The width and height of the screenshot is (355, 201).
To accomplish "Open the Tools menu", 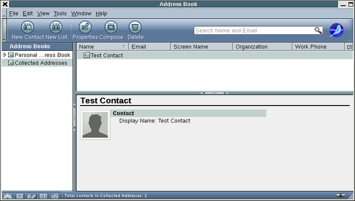I will [60, 14].
